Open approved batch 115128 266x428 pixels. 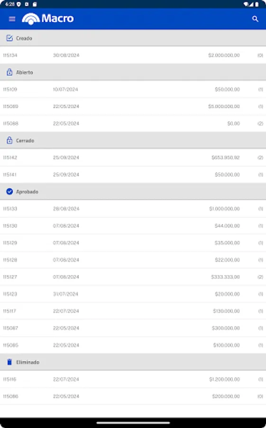point(133,260)
